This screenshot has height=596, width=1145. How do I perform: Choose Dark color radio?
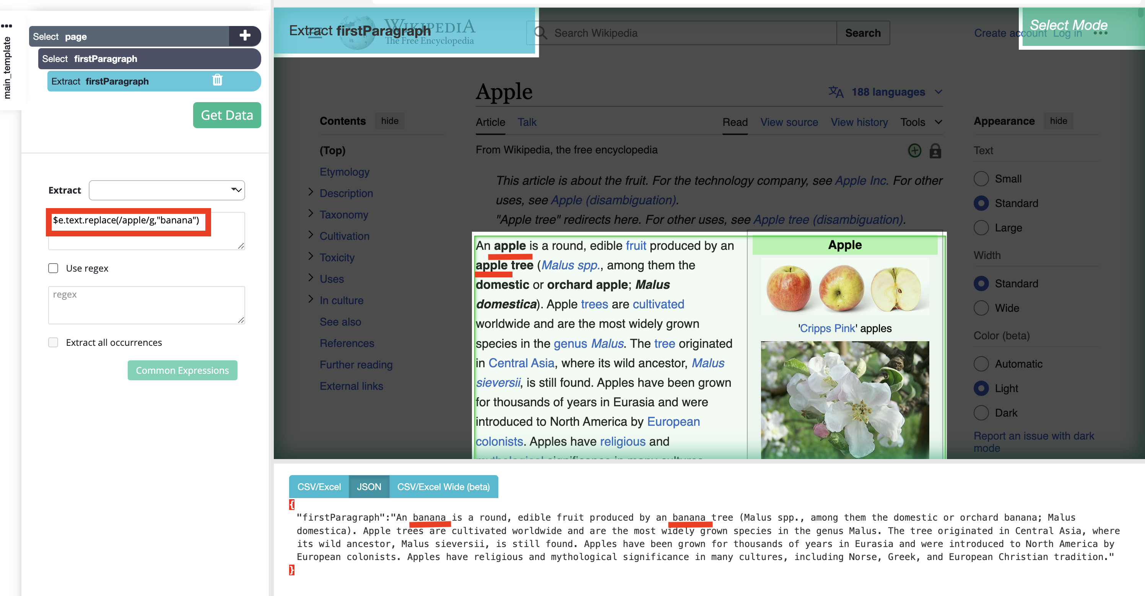pyautogui.click(x=981, y=412)
